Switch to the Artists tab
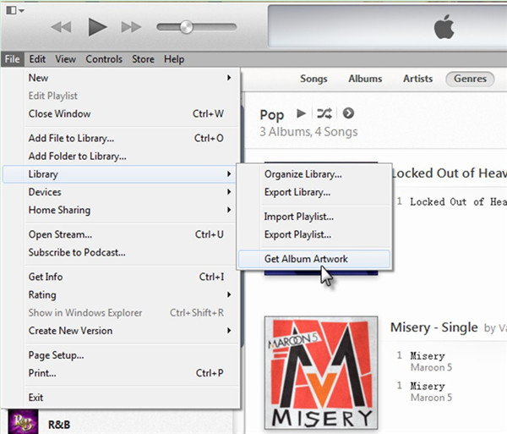507x434 pixels. (x=417, y=79)
